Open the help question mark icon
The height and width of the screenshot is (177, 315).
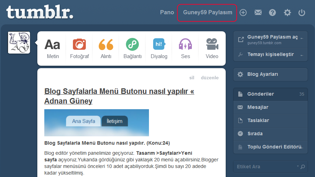(272, 13)
